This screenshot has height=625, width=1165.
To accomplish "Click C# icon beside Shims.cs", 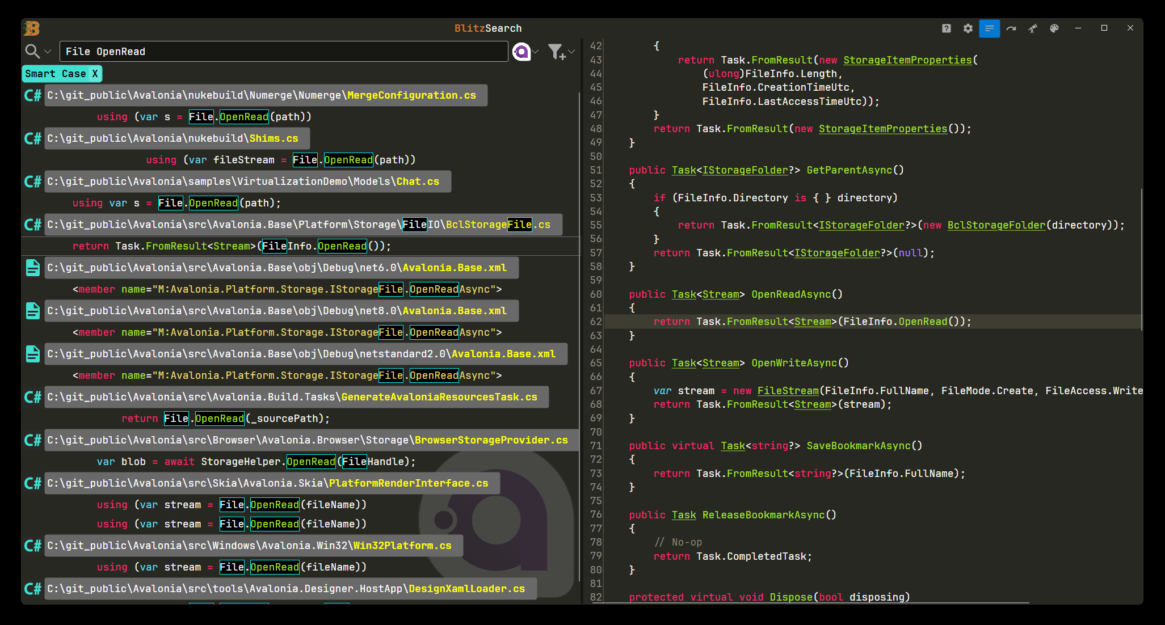I will pos(33,138).
